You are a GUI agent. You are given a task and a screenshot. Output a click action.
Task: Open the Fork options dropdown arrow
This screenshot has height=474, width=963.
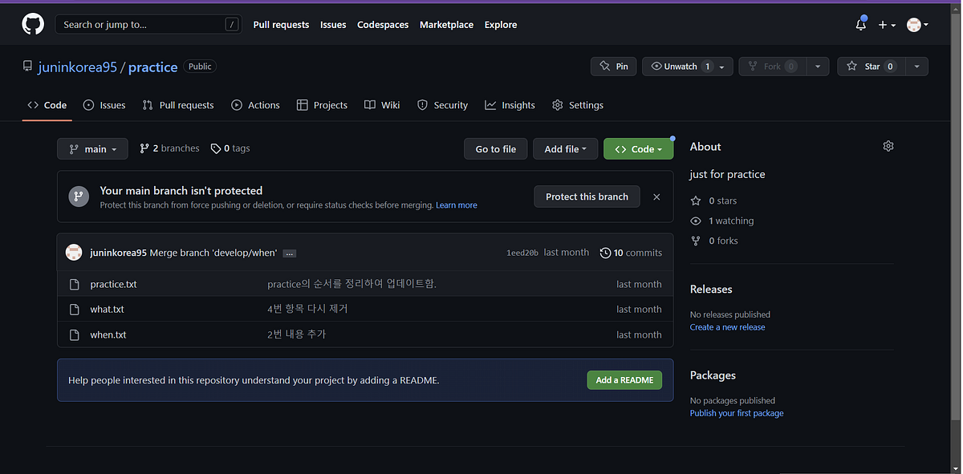coord(817,67)
